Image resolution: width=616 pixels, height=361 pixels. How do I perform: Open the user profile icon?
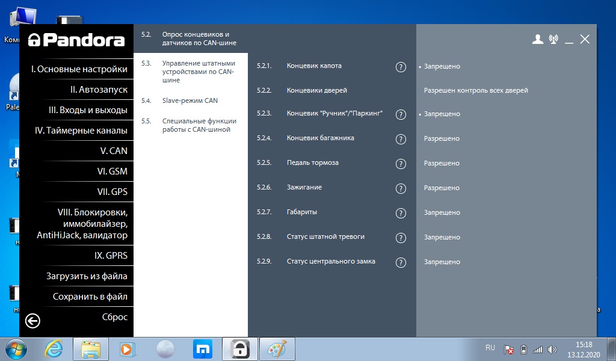point(538,40)
